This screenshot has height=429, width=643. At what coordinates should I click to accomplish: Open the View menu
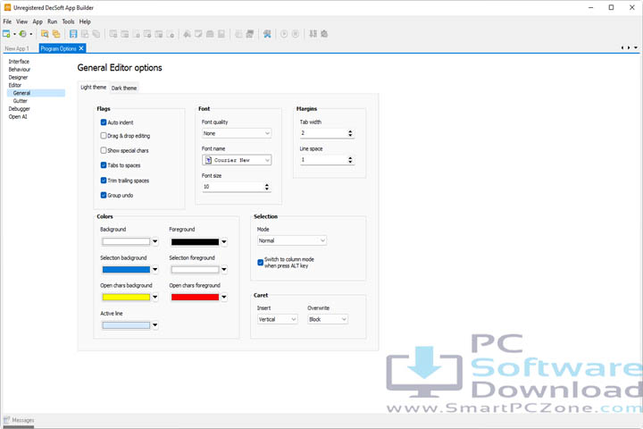[21, 21]
